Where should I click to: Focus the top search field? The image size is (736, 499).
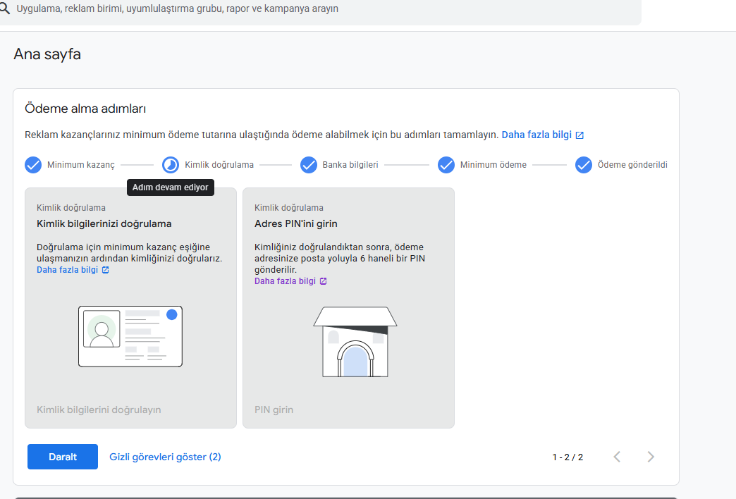[x=319, y=9]
